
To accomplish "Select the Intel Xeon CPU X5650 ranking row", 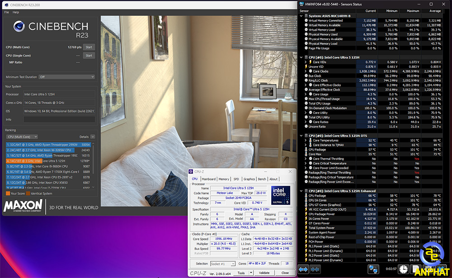I will coord(48,183).
